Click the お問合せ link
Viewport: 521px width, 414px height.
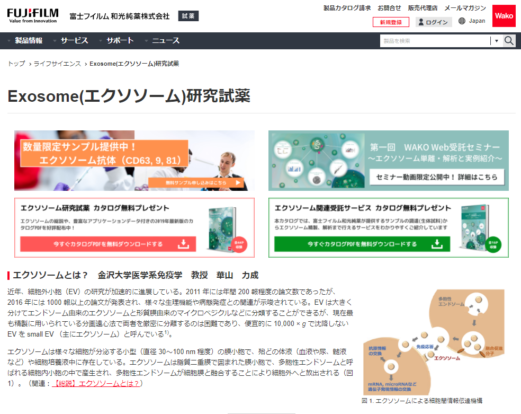[389, 8]
